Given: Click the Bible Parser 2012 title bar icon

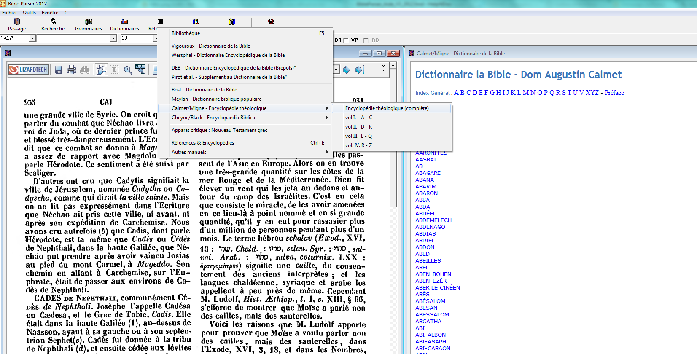Looking at the screenshot, I should point(3,3).
